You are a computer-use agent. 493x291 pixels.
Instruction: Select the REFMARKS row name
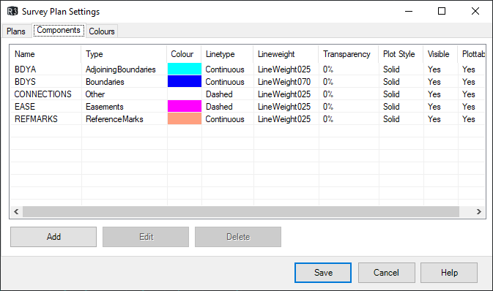[36, 119]
